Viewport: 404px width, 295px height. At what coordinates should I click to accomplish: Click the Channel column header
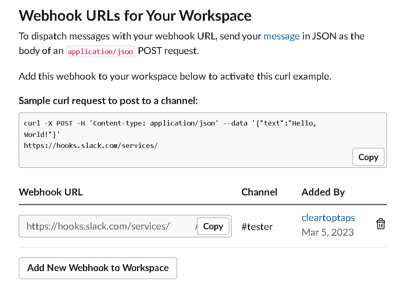[259, 192]
